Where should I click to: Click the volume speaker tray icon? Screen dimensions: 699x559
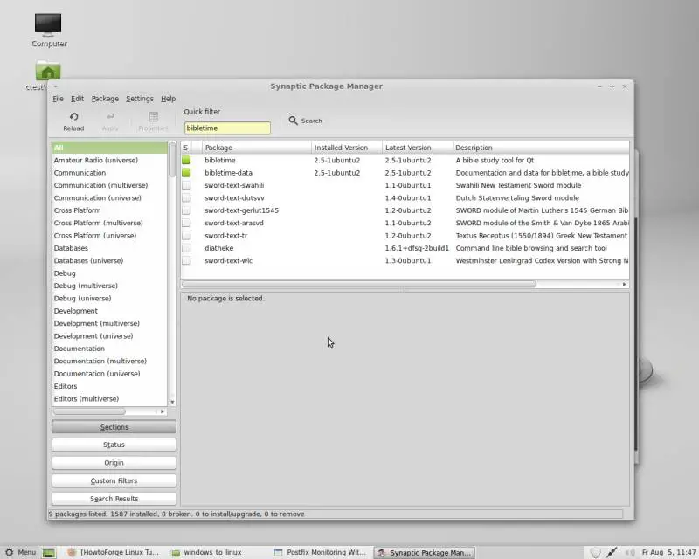tap(629, 553)
